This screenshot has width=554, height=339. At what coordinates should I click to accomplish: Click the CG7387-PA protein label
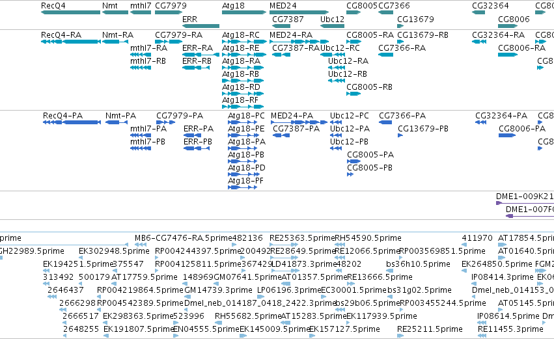pos(296,129)
